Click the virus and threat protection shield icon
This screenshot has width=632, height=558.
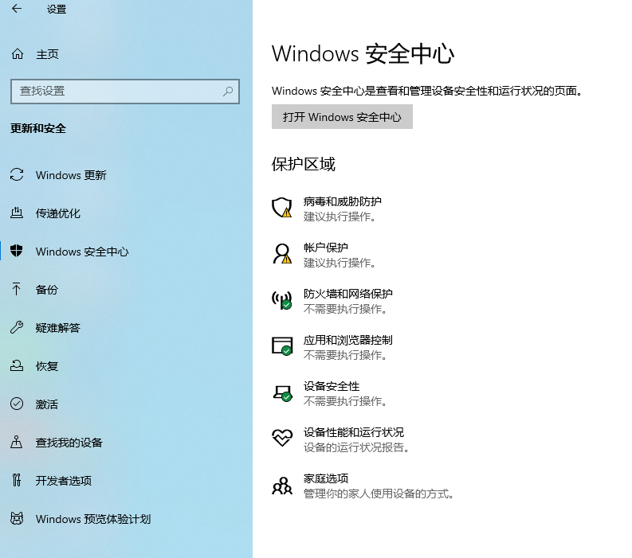(x=282, y=208)
